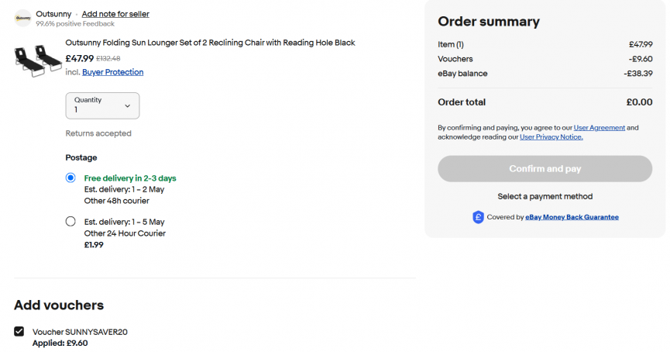The height and width of the screenshot is (352, 670).
Task: Click the Outsunny seller logo icon
Action: (x=22, y=18)
